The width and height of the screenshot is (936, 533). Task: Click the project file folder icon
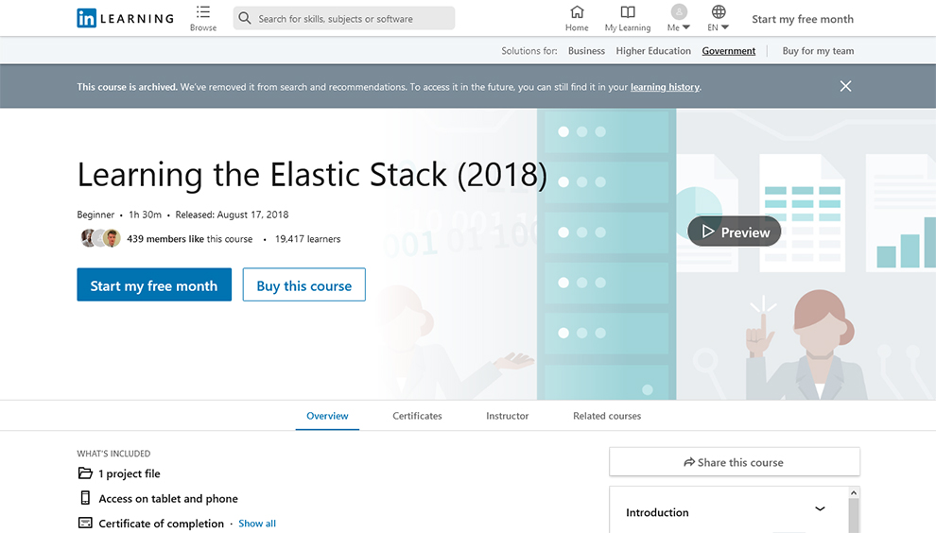[85, 473]
